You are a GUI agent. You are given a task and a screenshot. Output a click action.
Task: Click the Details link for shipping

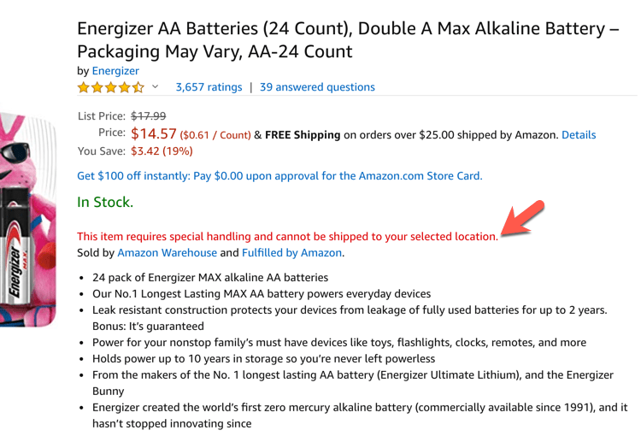(579, 135)
